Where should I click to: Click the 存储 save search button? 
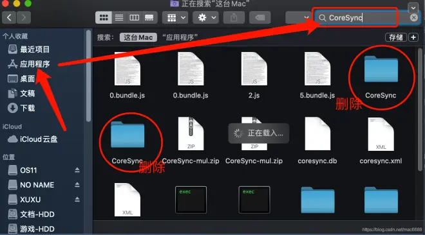[396, 37]
